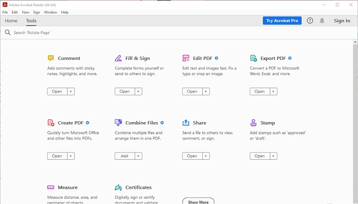This screenshot has width=358, height=204.
Task: Click the Combine Files tool icon
Action: point(118,123)
